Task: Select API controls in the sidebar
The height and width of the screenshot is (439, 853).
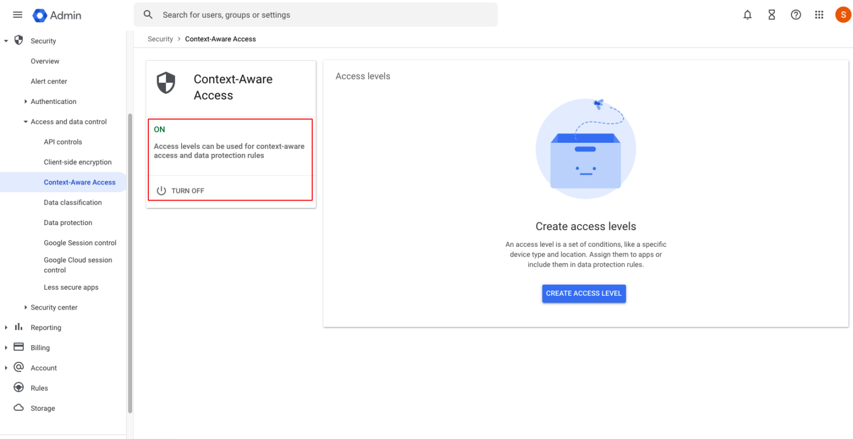Action: tap(63, 142)
